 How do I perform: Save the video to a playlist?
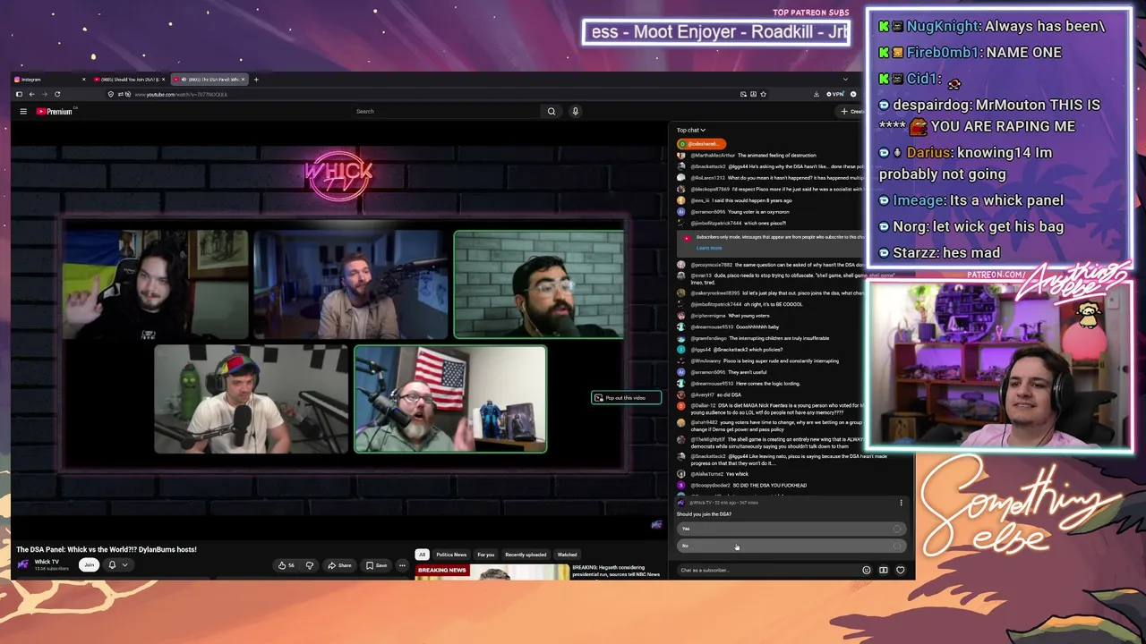(x=376, y=565)
